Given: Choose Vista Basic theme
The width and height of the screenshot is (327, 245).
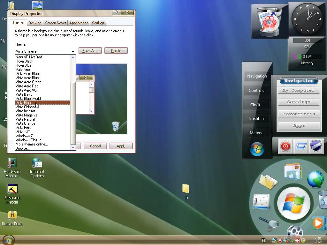Looking at the screenshot, I should (x=43, y=94).
